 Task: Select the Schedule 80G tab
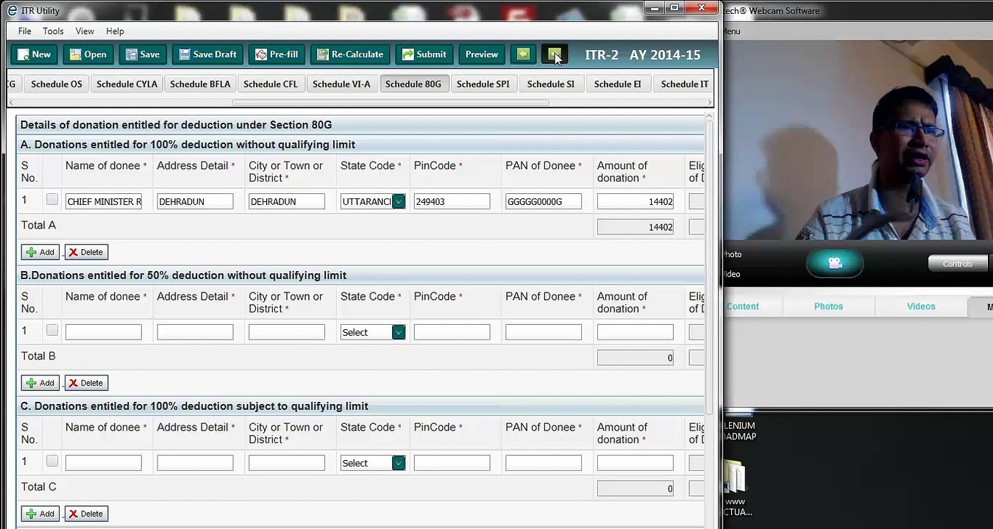tap(413, 84)
